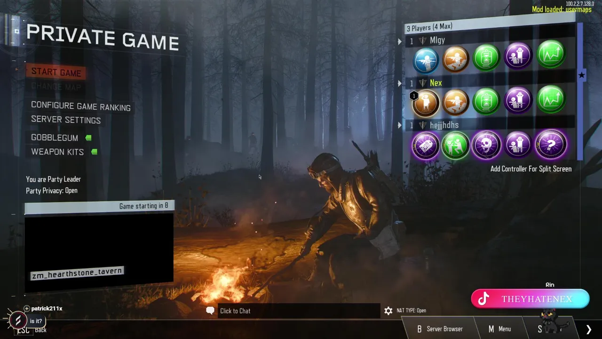Expand the hejjjhdhs player row arrow

(x=400, y=126)
